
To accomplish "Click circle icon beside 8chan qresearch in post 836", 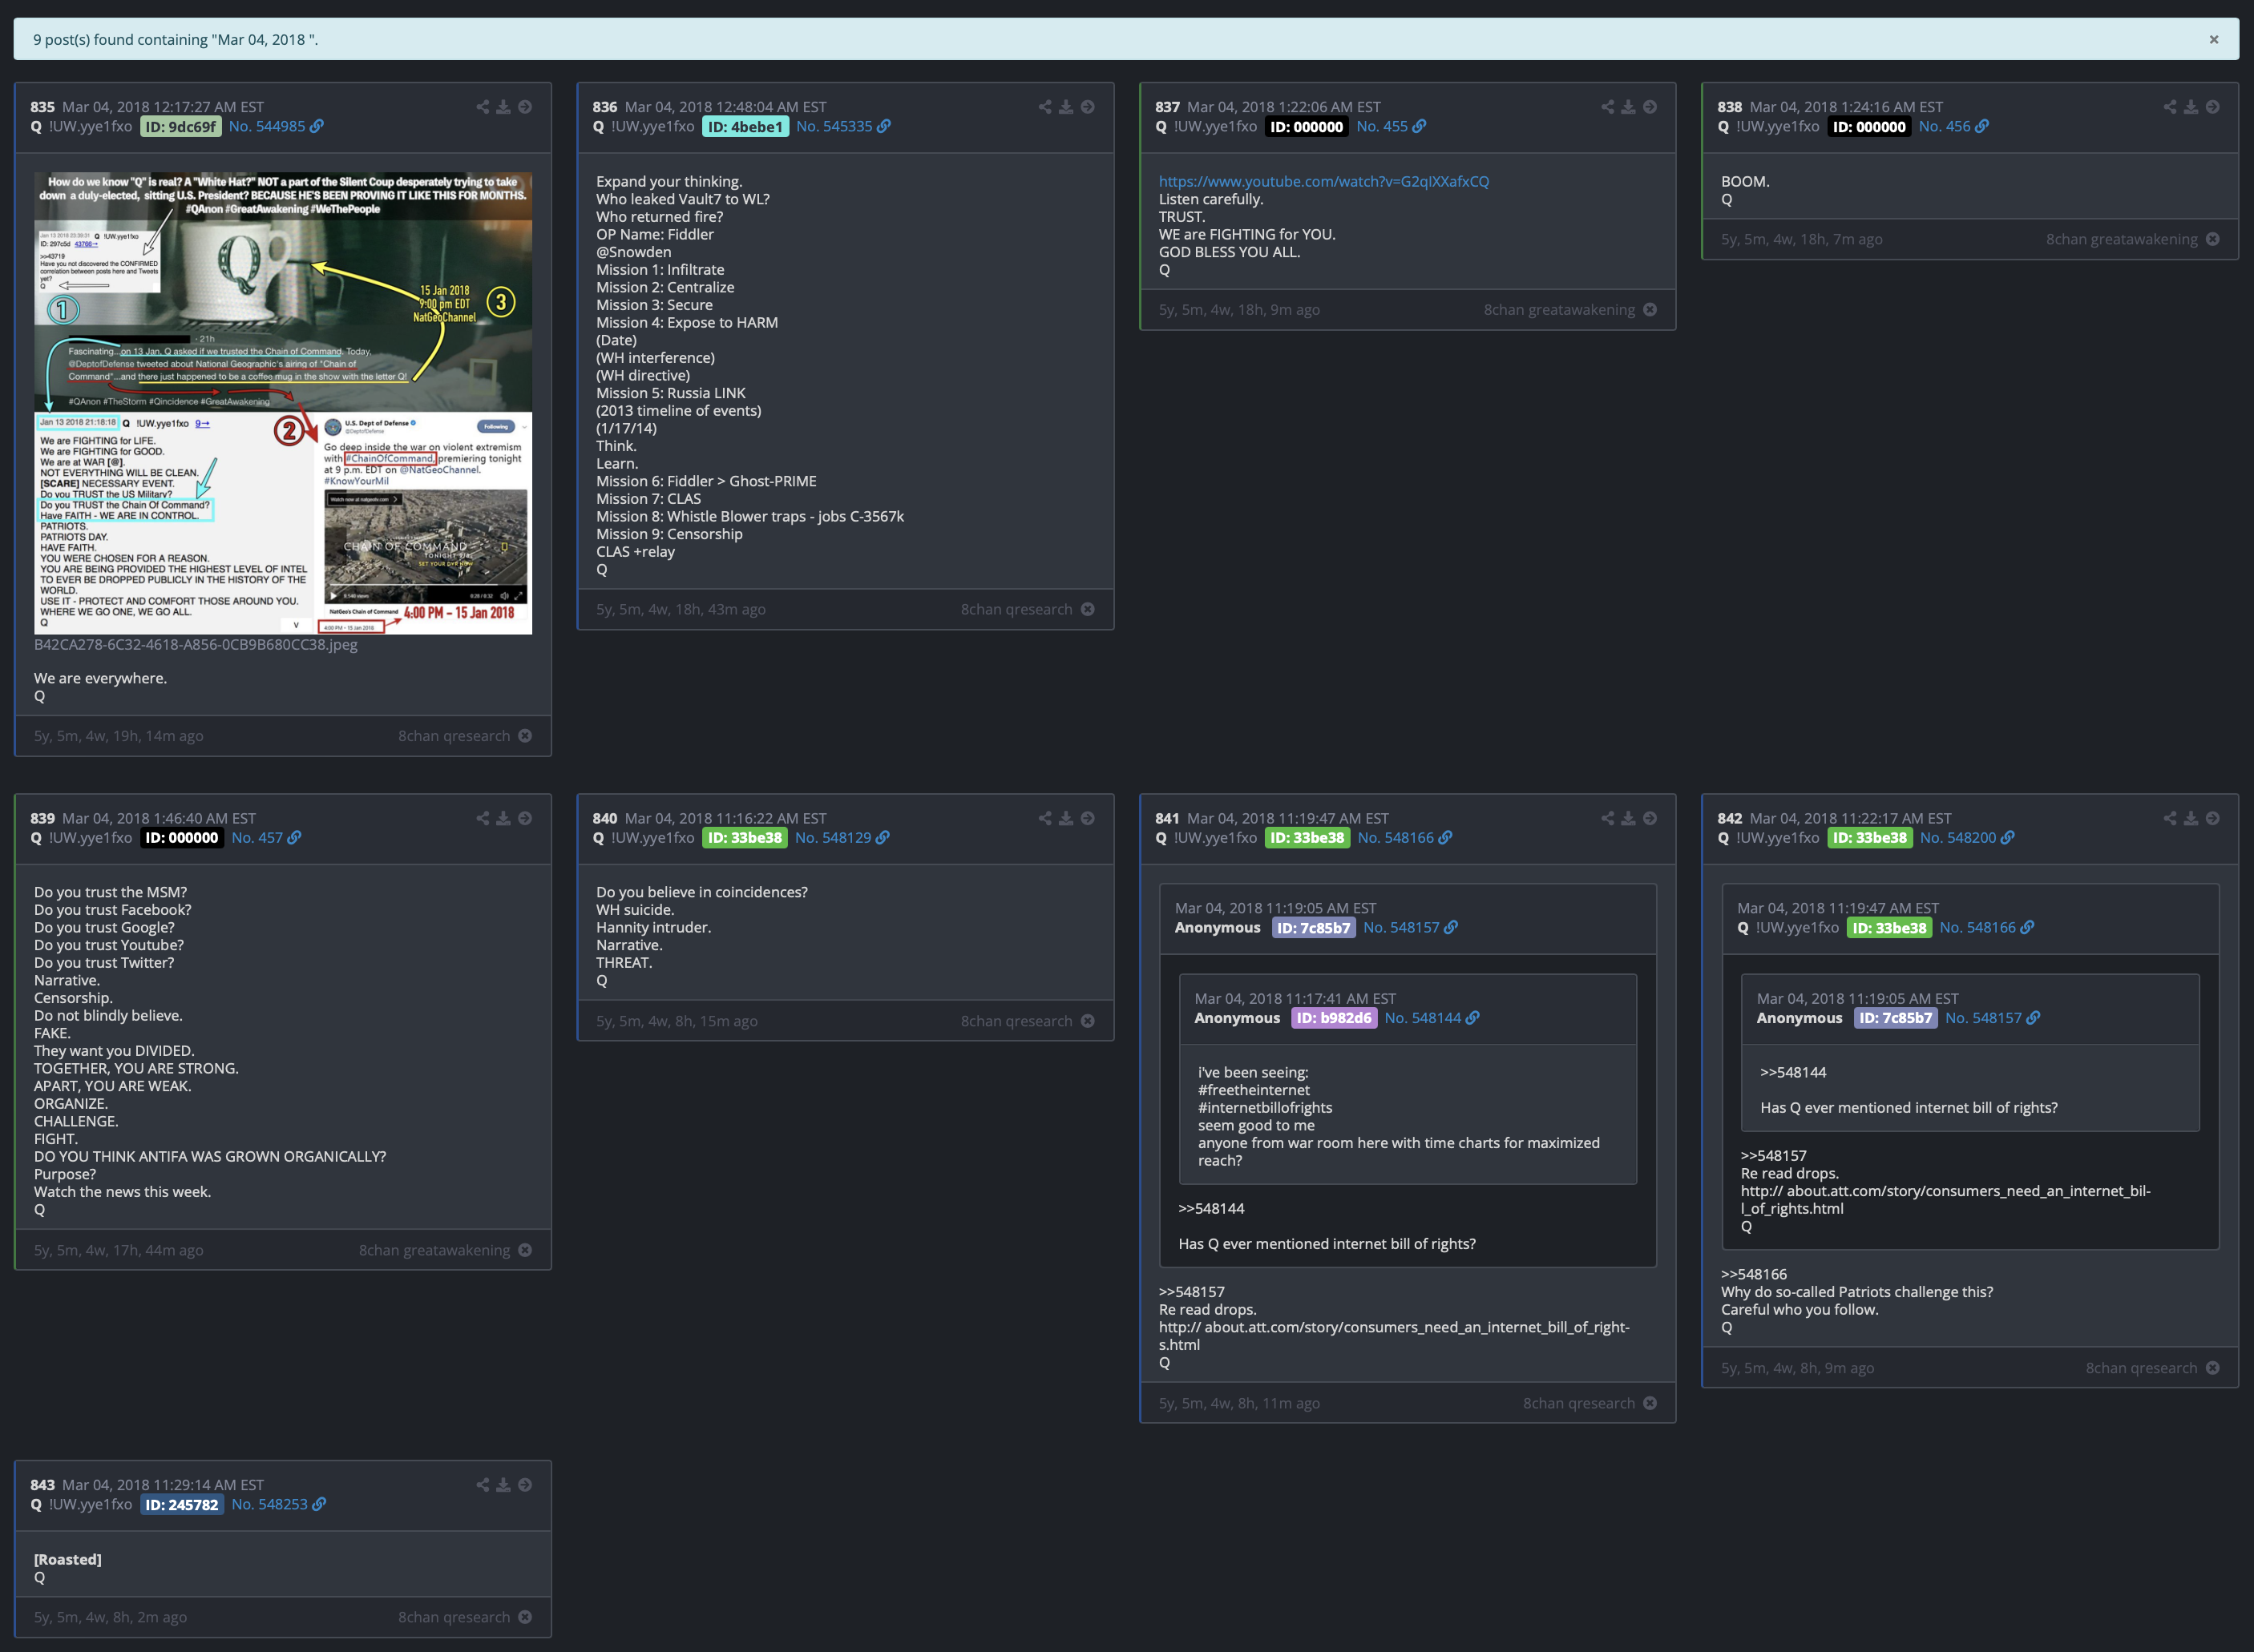I will [1088, 609].
